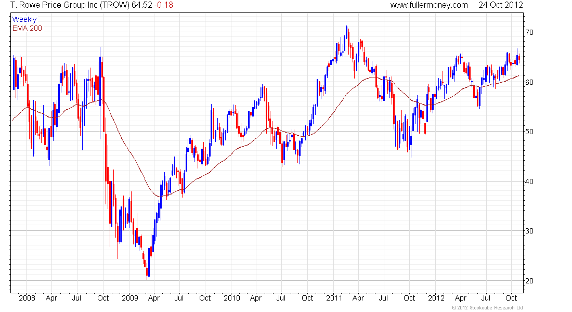Click the x-axis label 2008
Viewport: 572px width, 312px height.
click(x=27, y=298)
